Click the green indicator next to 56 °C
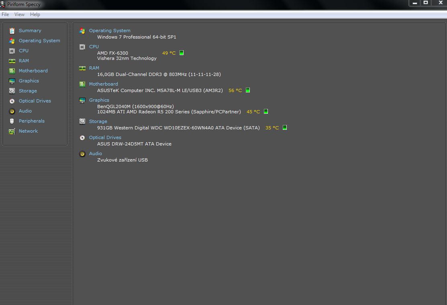447x305 pixels. tap(248, 90)
